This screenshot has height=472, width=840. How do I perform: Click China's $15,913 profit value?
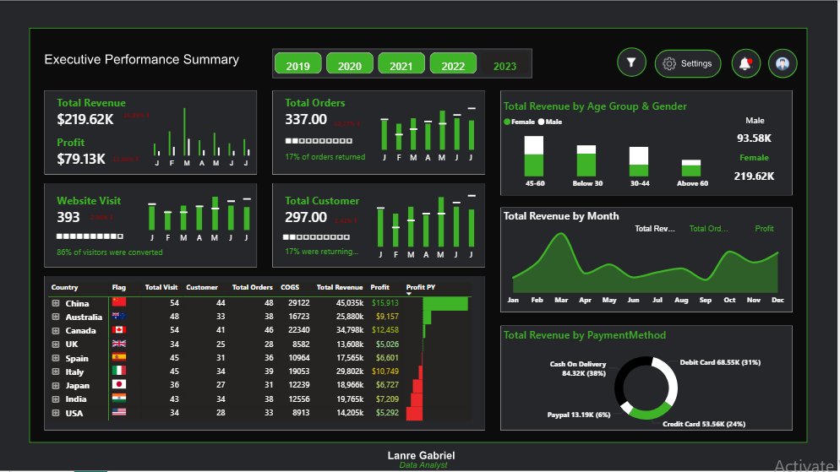tap(385, 303)
